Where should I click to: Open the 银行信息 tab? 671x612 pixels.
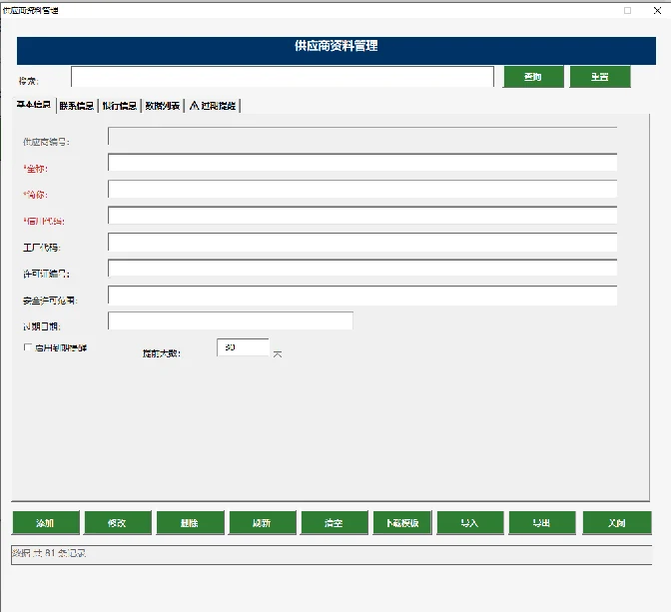pyautogui.click(x=120, y=105)
